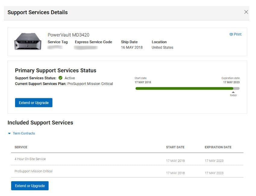Click the START DATE column header
Image resolution: width=256 pixels, height=196 pixels.
coord(175,147)
